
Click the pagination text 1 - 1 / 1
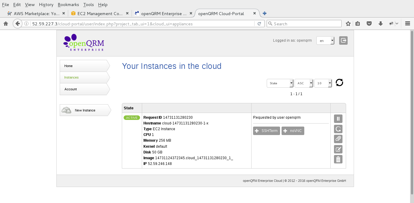[x=296, y=94]
